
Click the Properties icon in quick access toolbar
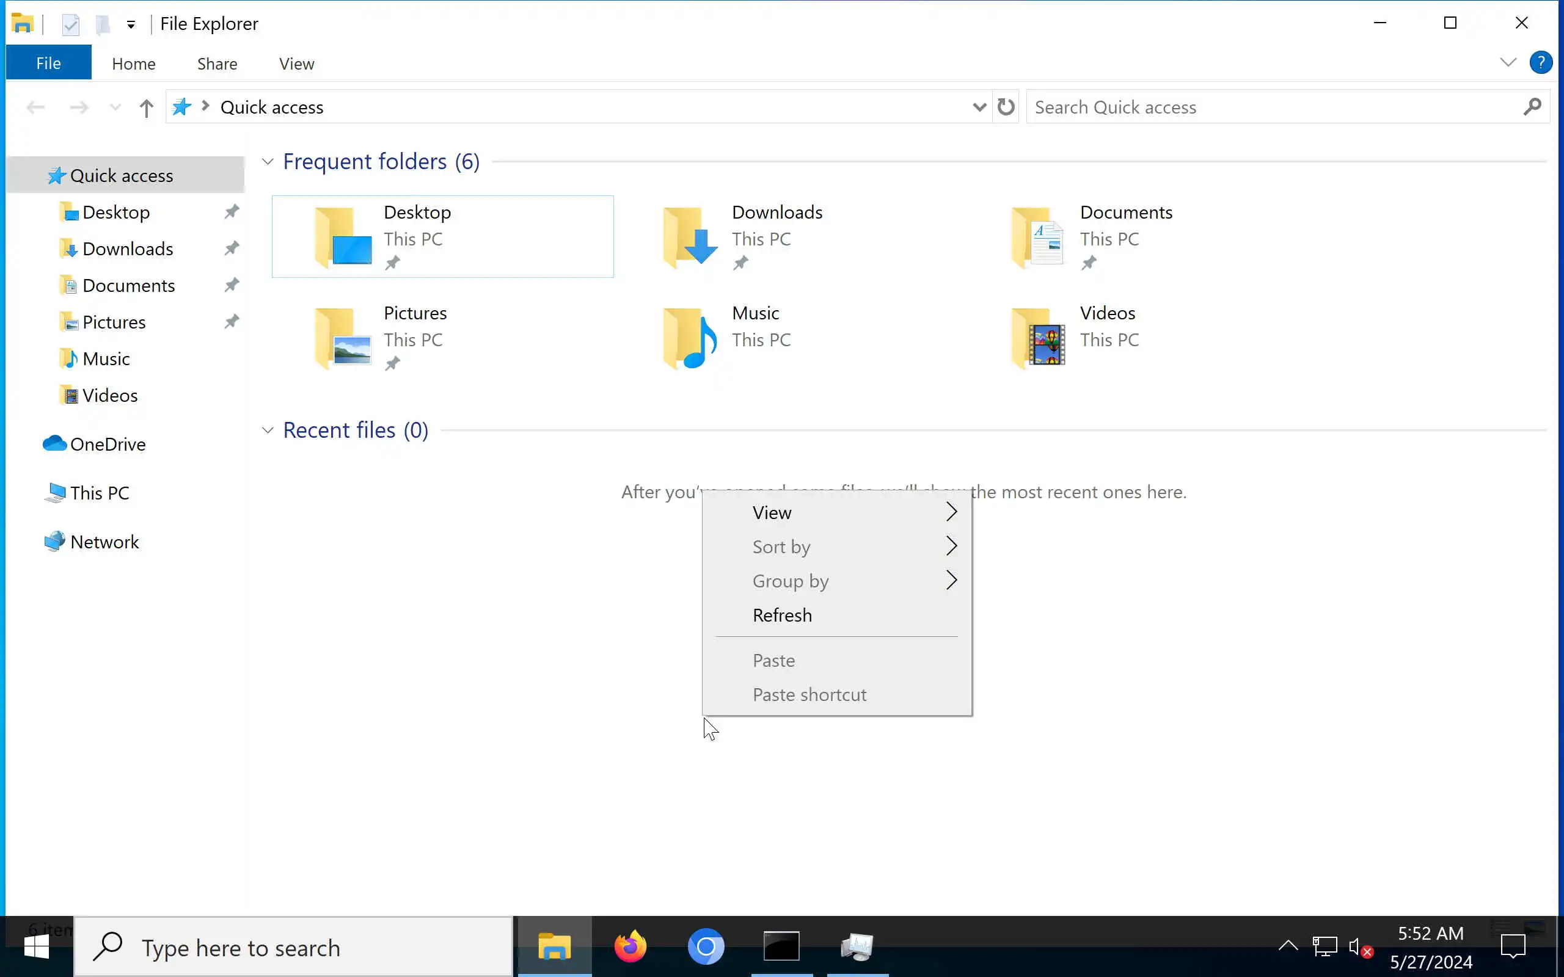click(x=70, y=24)
